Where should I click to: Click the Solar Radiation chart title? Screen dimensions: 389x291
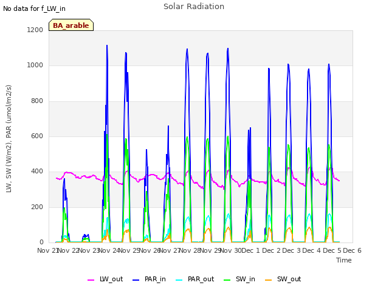click(194, 7)
